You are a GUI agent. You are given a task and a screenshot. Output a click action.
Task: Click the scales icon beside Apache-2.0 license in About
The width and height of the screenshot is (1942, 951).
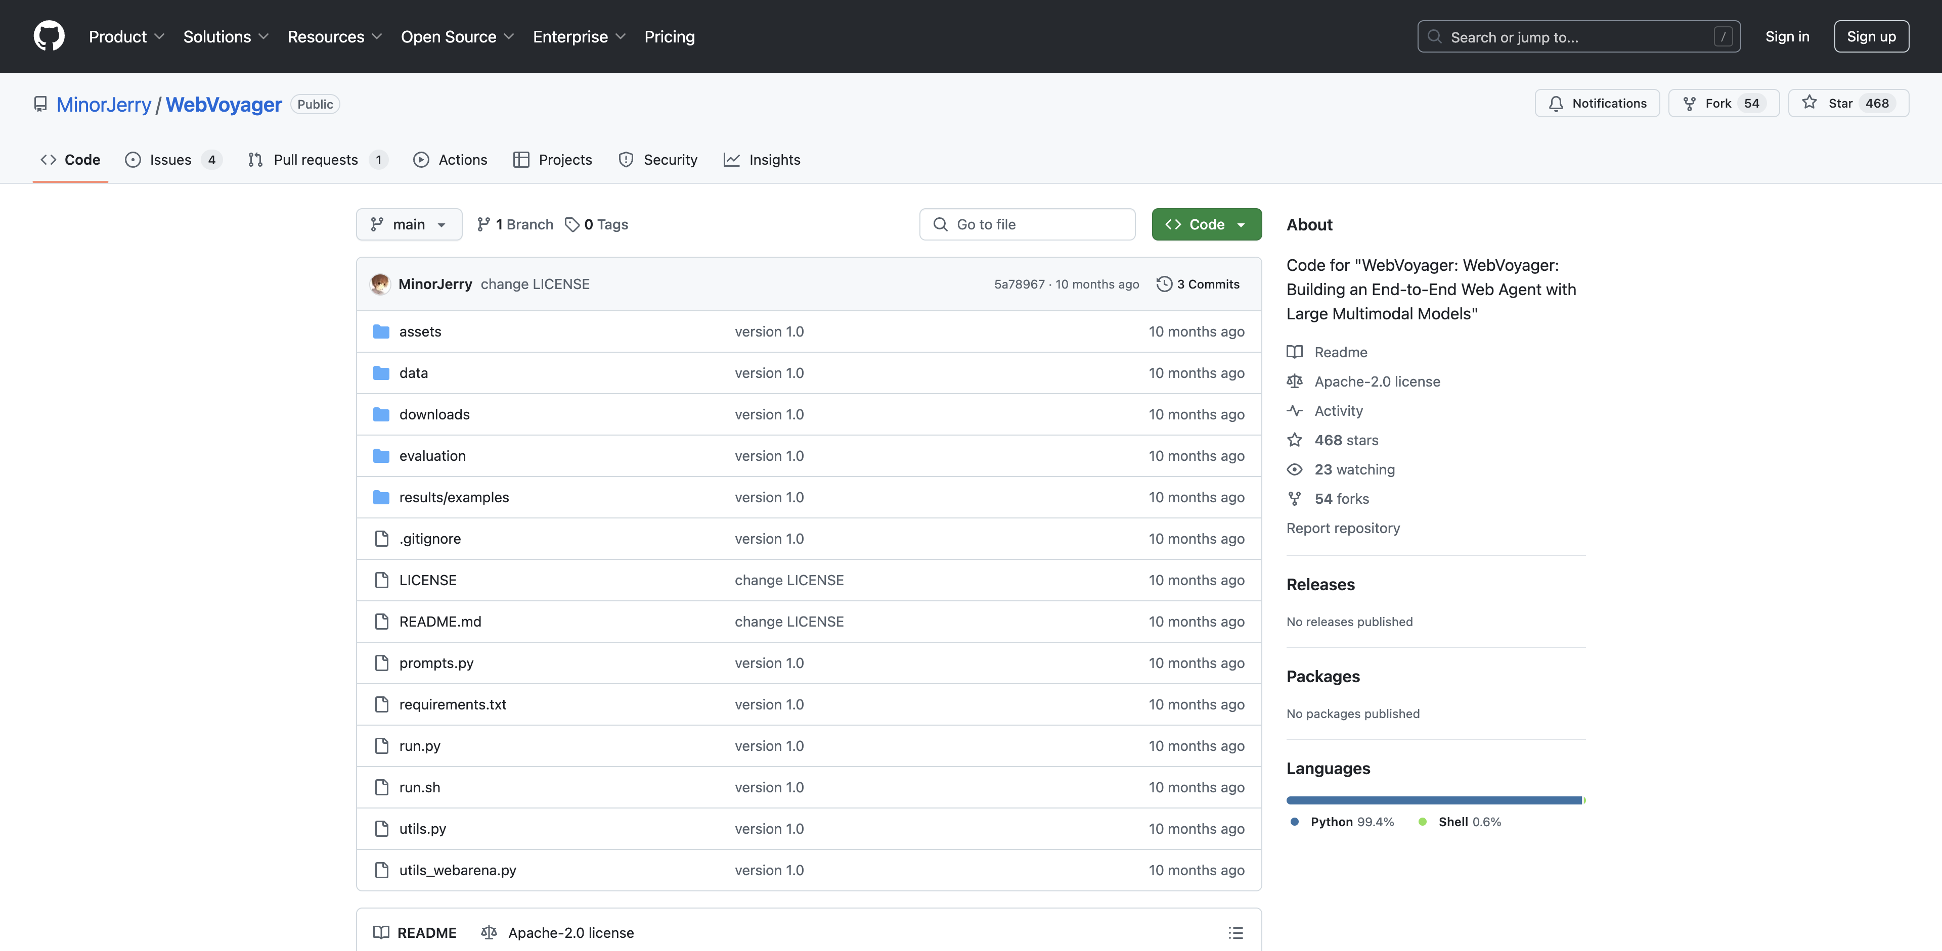click(1295, 381)
